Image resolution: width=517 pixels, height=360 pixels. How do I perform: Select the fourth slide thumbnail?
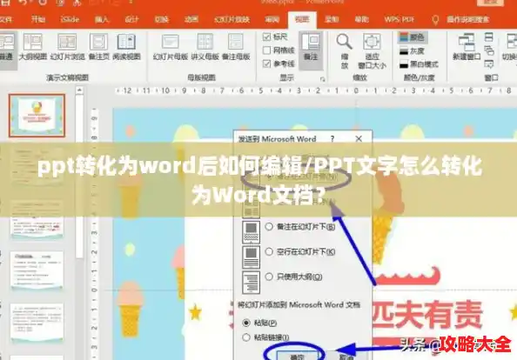pos(37,271)
